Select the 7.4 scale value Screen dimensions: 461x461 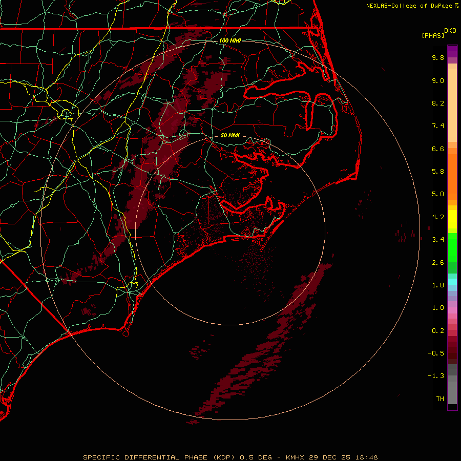pyautogui.click(x=438, y=126)
